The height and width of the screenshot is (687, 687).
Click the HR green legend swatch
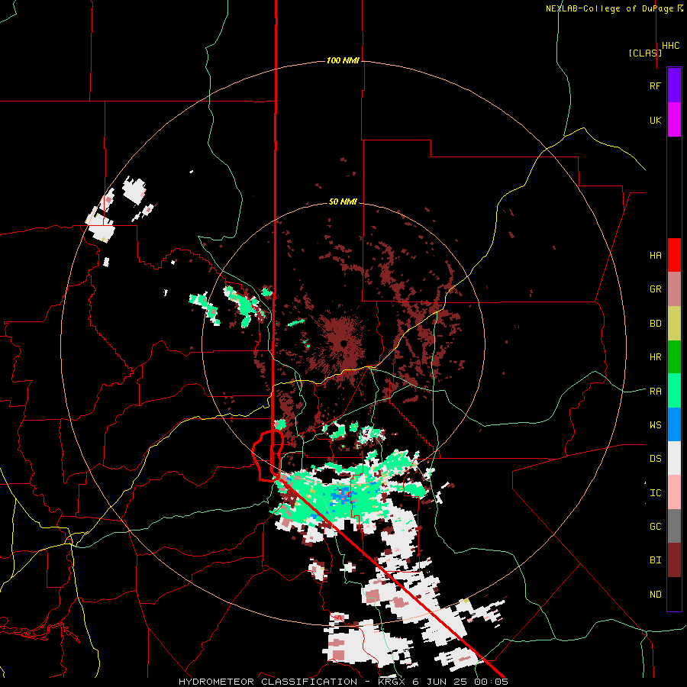[x=674, y=356]
